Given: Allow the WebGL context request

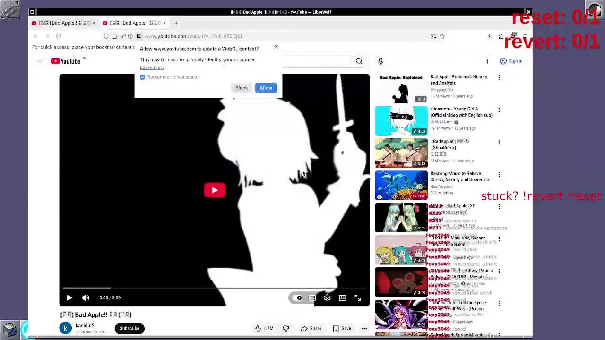Looking at the screenshot, I should tap(266, 88).
